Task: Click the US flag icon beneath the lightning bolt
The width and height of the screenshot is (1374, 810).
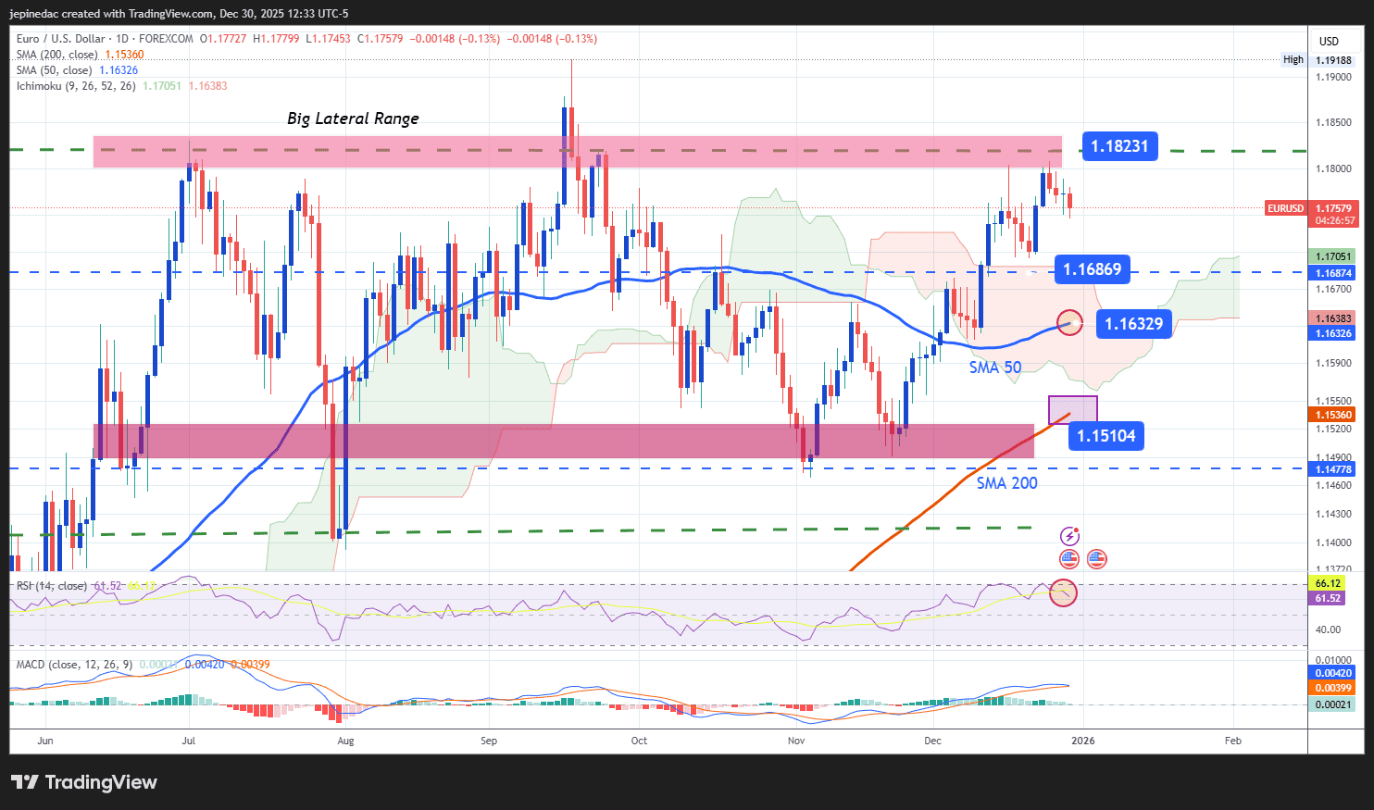Action: (1069, 558)
